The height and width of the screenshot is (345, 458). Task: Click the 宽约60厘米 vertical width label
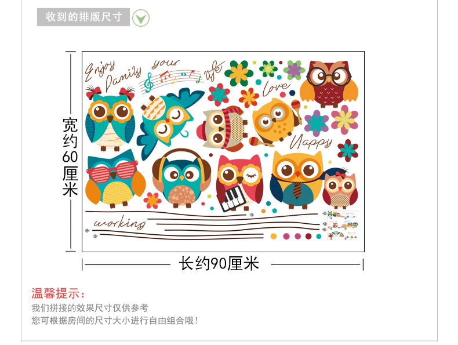[x=70, y=157]
